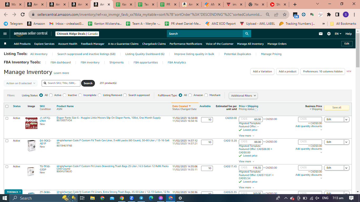Image resolution: width=360 pixels, height=202 pixels.
Task: Tick the select-all checkbox in the table header
Action: [7, 106]
